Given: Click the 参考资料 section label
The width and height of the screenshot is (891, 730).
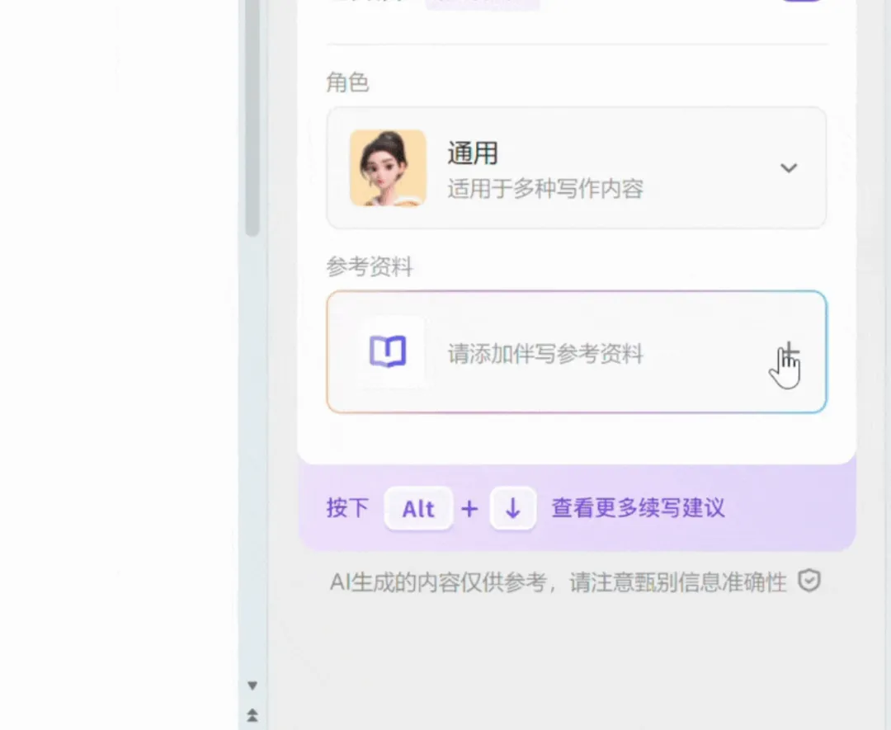Looking at the screenshot, I should (369, 267).
